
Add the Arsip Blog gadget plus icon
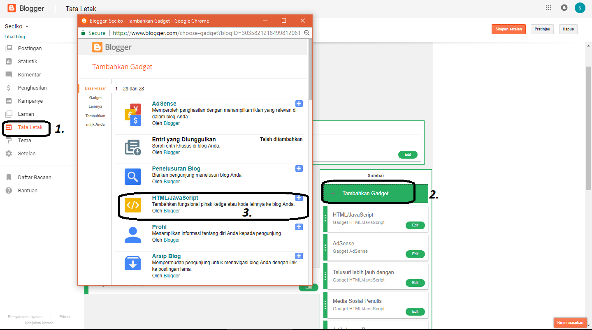coord(299,256)
